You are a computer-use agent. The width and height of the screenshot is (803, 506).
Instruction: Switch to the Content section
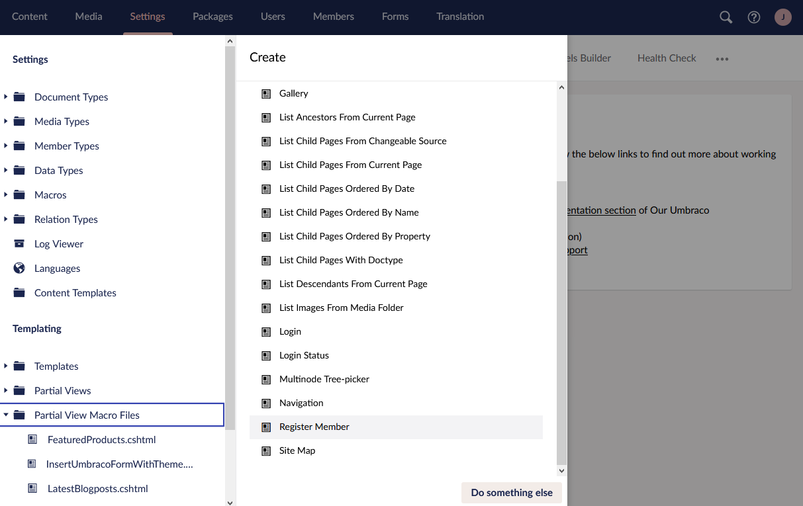click(x=30, y=17)
